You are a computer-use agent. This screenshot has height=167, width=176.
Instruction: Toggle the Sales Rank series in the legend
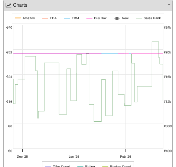click(x=148, y=18)
